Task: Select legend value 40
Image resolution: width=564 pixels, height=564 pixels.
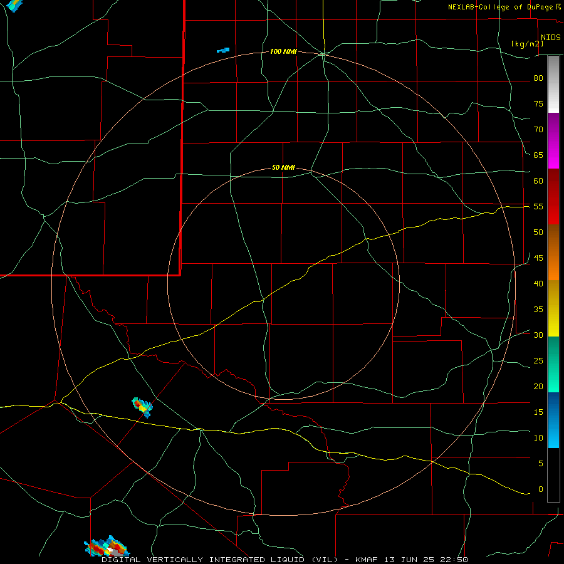Action: pos(538,284)
